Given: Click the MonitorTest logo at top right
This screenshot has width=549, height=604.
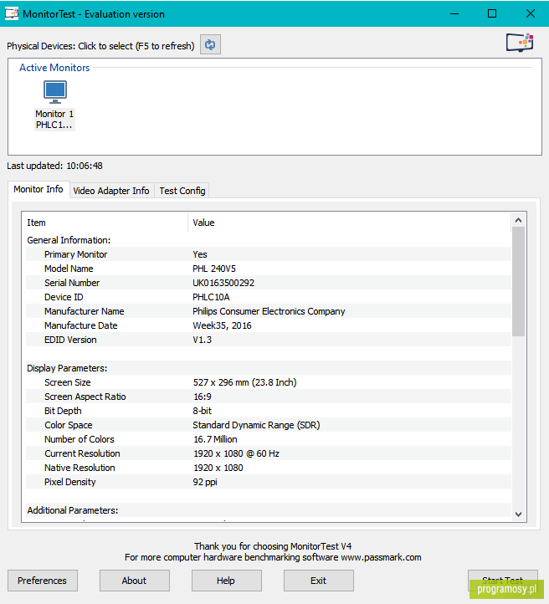Looking at the screenshot, I should click(x=520, y=43).
